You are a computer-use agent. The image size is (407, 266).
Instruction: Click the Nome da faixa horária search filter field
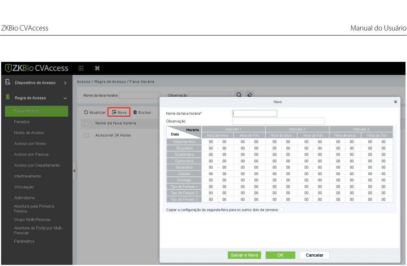[x=140, y=95]
